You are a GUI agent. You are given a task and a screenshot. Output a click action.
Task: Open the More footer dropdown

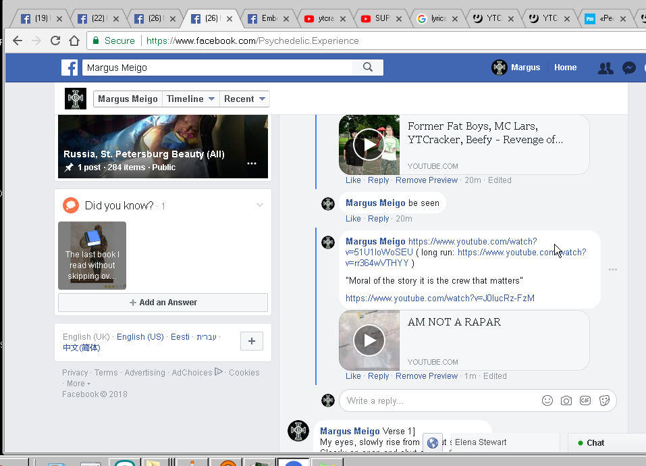77,384
